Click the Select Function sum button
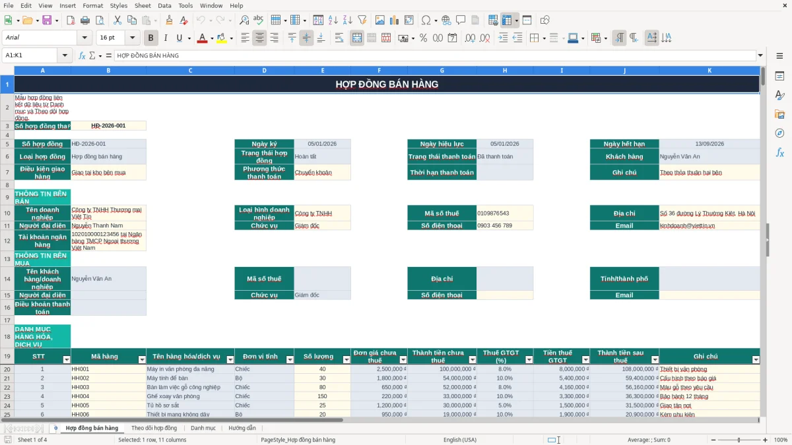792x445 pixels. [94, 55]
